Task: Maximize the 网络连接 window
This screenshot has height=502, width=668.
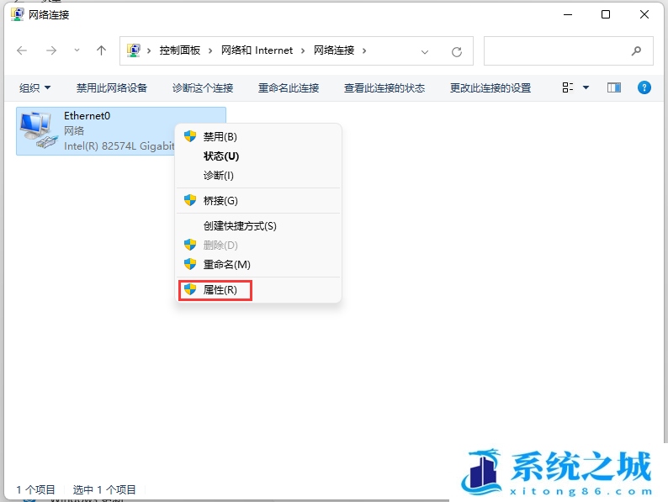Action: click(x=606, y=14)
